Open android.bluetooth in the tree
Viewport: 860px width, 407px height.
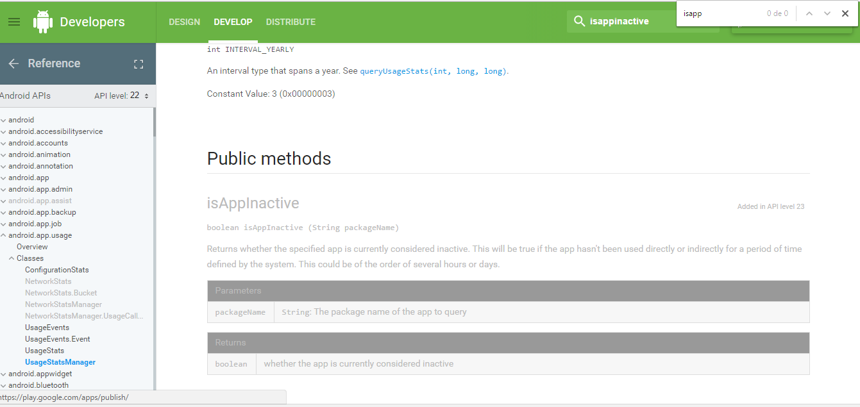(38, 385)
